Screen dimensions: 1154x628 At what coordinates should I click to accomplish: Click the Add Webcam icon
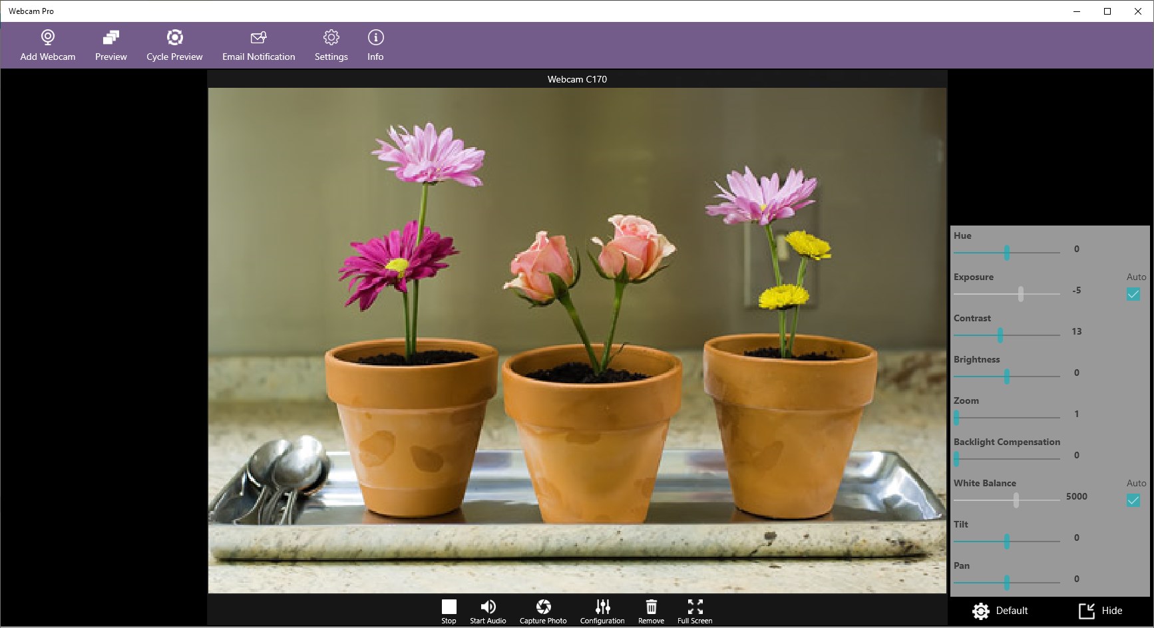[47, 44]
